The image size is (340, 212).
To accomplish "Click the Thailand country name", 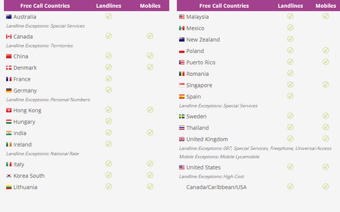I will coord(198,128).
